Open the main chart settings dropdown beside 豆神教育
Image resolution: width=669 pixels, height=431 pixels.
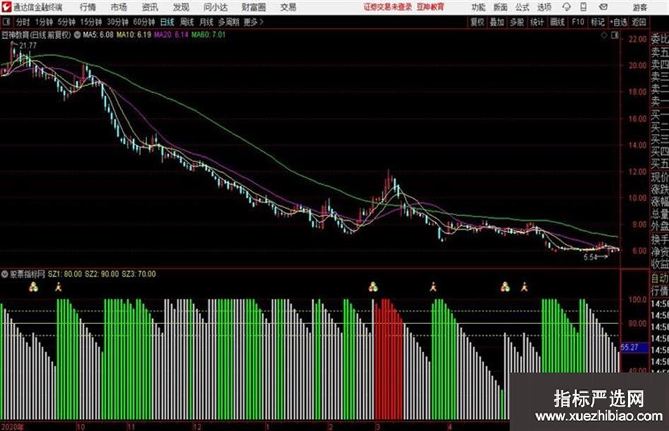[x=77, y=35]
